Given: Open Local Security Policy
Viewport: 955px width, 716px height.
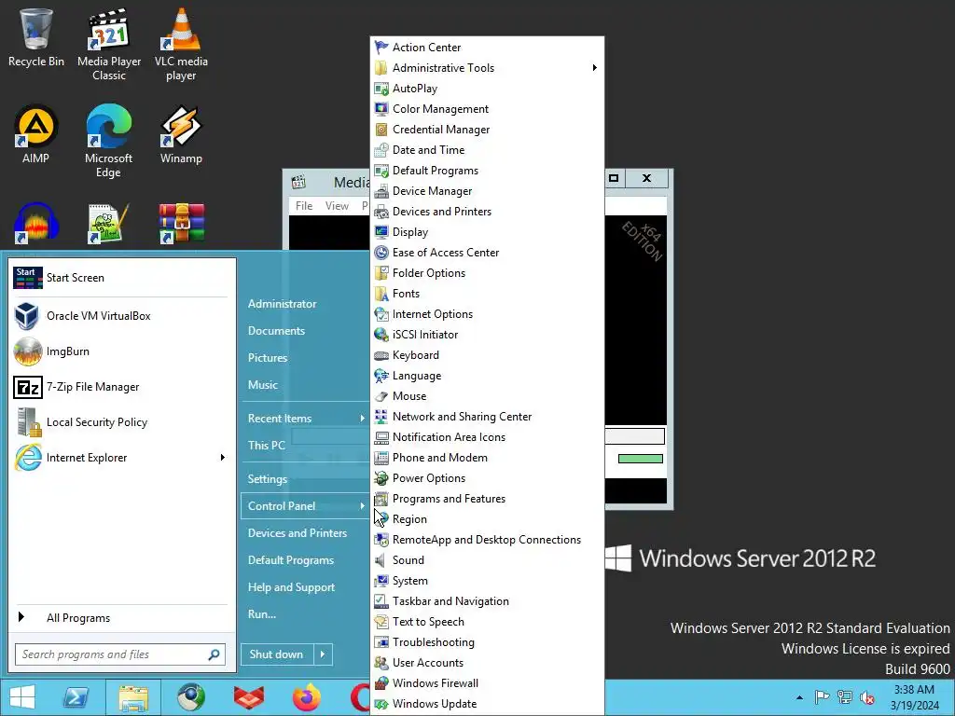Looking at the screenshot, I should pos(120,422).
